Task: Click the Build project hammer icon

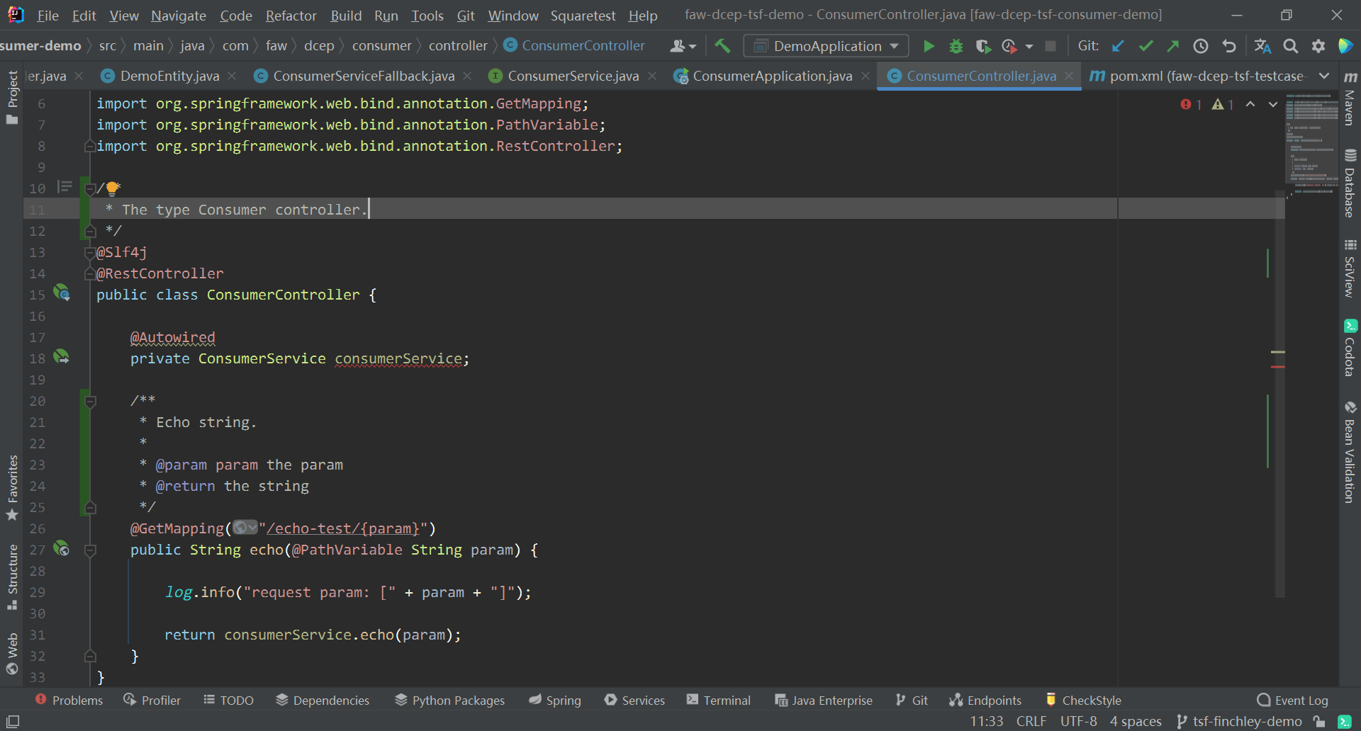Action: 722,46
